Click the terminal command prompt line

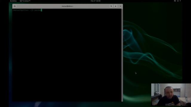(27, 10)
